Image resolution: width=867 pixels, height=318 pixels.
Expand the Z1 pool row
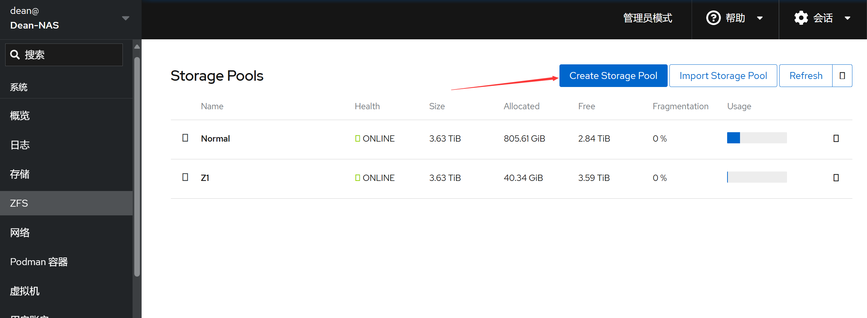click(185, 177)
